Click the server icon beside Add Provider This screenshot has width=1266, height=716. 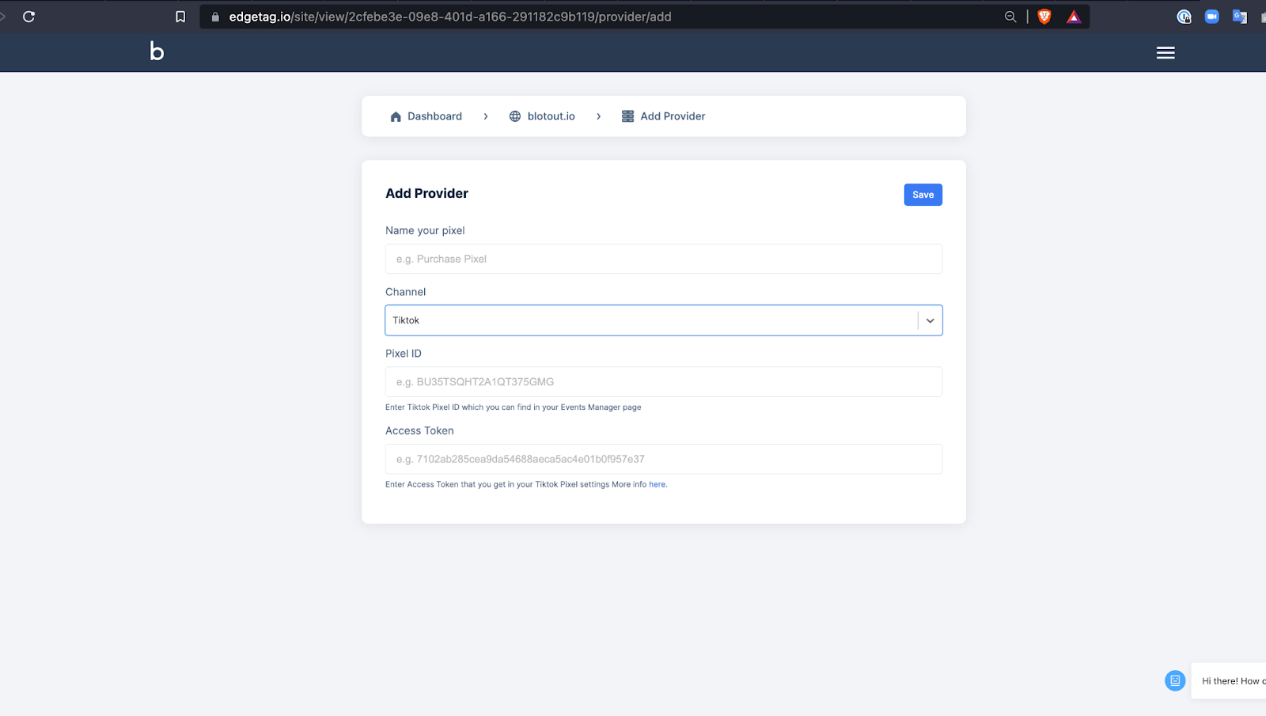(x=627, y=116)
